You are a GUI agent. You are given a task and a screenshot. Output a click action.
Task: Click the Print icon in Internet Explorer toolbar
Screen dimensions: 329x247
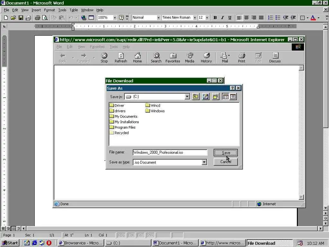click(242, 58)
